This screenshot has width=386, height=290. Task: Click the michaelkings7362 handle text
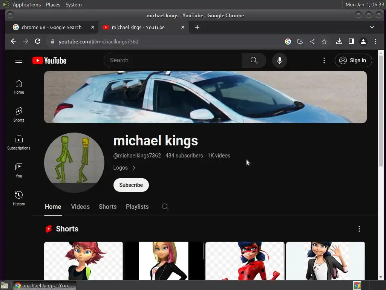(x=137, y=156)
